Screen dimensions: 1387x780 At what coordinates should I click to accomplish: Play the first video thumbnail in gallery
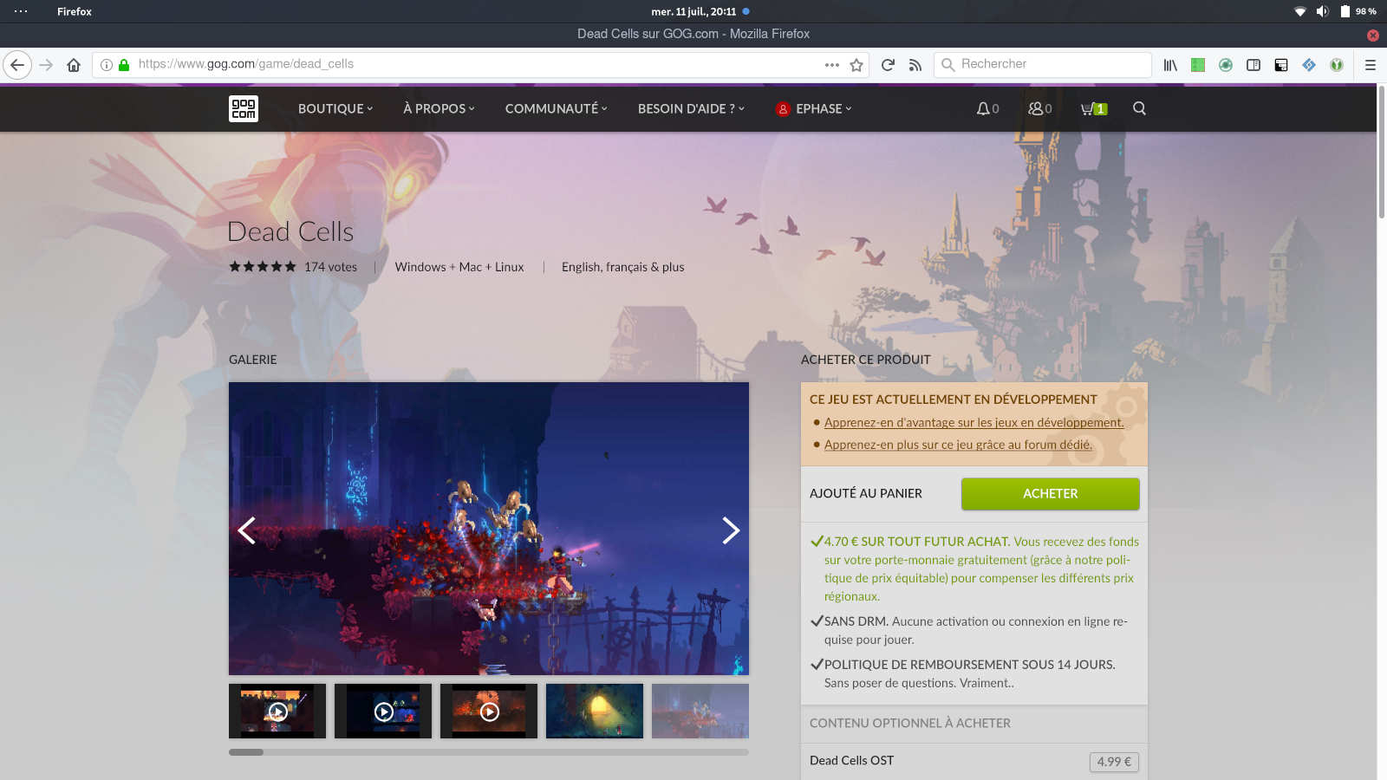pyautogui.click(x=277, y=712)
